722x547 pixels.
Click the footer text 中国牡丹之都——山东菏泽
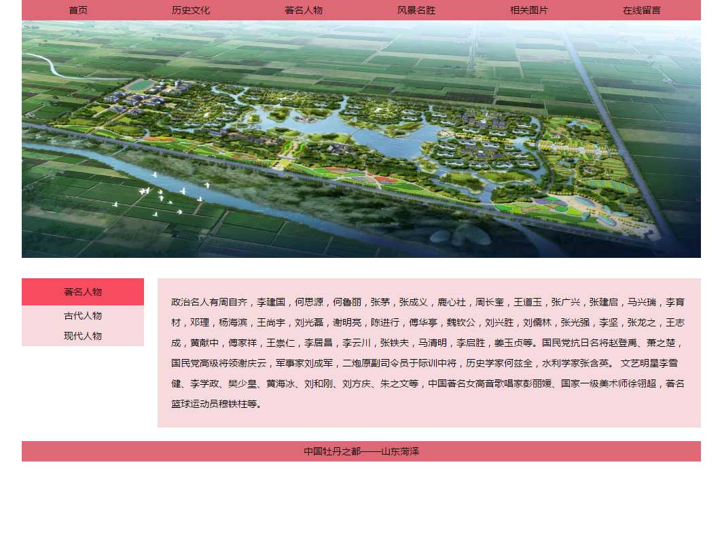point(361,451)
